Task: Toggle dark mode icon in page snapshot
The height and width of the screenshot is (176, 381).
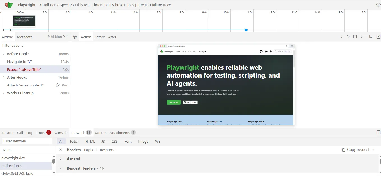Action: 271,51
